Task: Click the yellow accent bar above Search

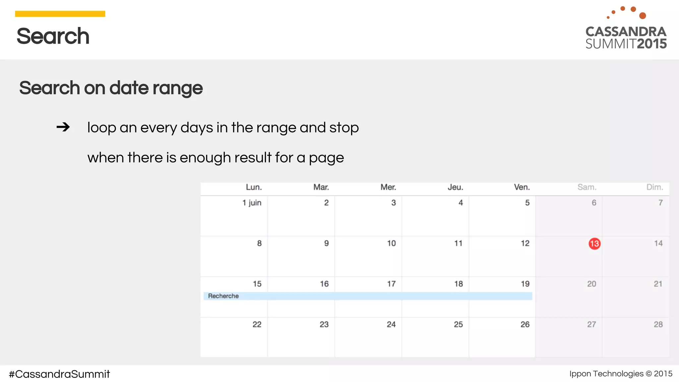Action: (60, 14)
